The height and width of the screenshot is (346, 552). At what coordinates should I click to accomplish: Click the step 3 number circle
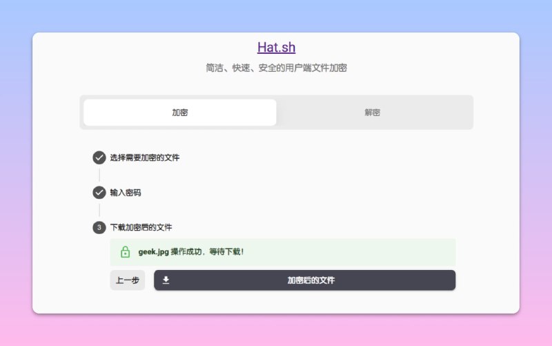pos(99,227)
